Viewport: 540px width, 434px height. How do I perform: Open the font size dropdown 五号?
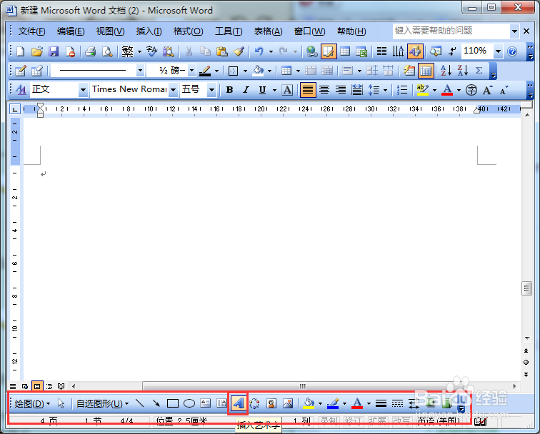(212, 90)
